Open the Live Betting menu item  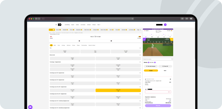(67, 25)
